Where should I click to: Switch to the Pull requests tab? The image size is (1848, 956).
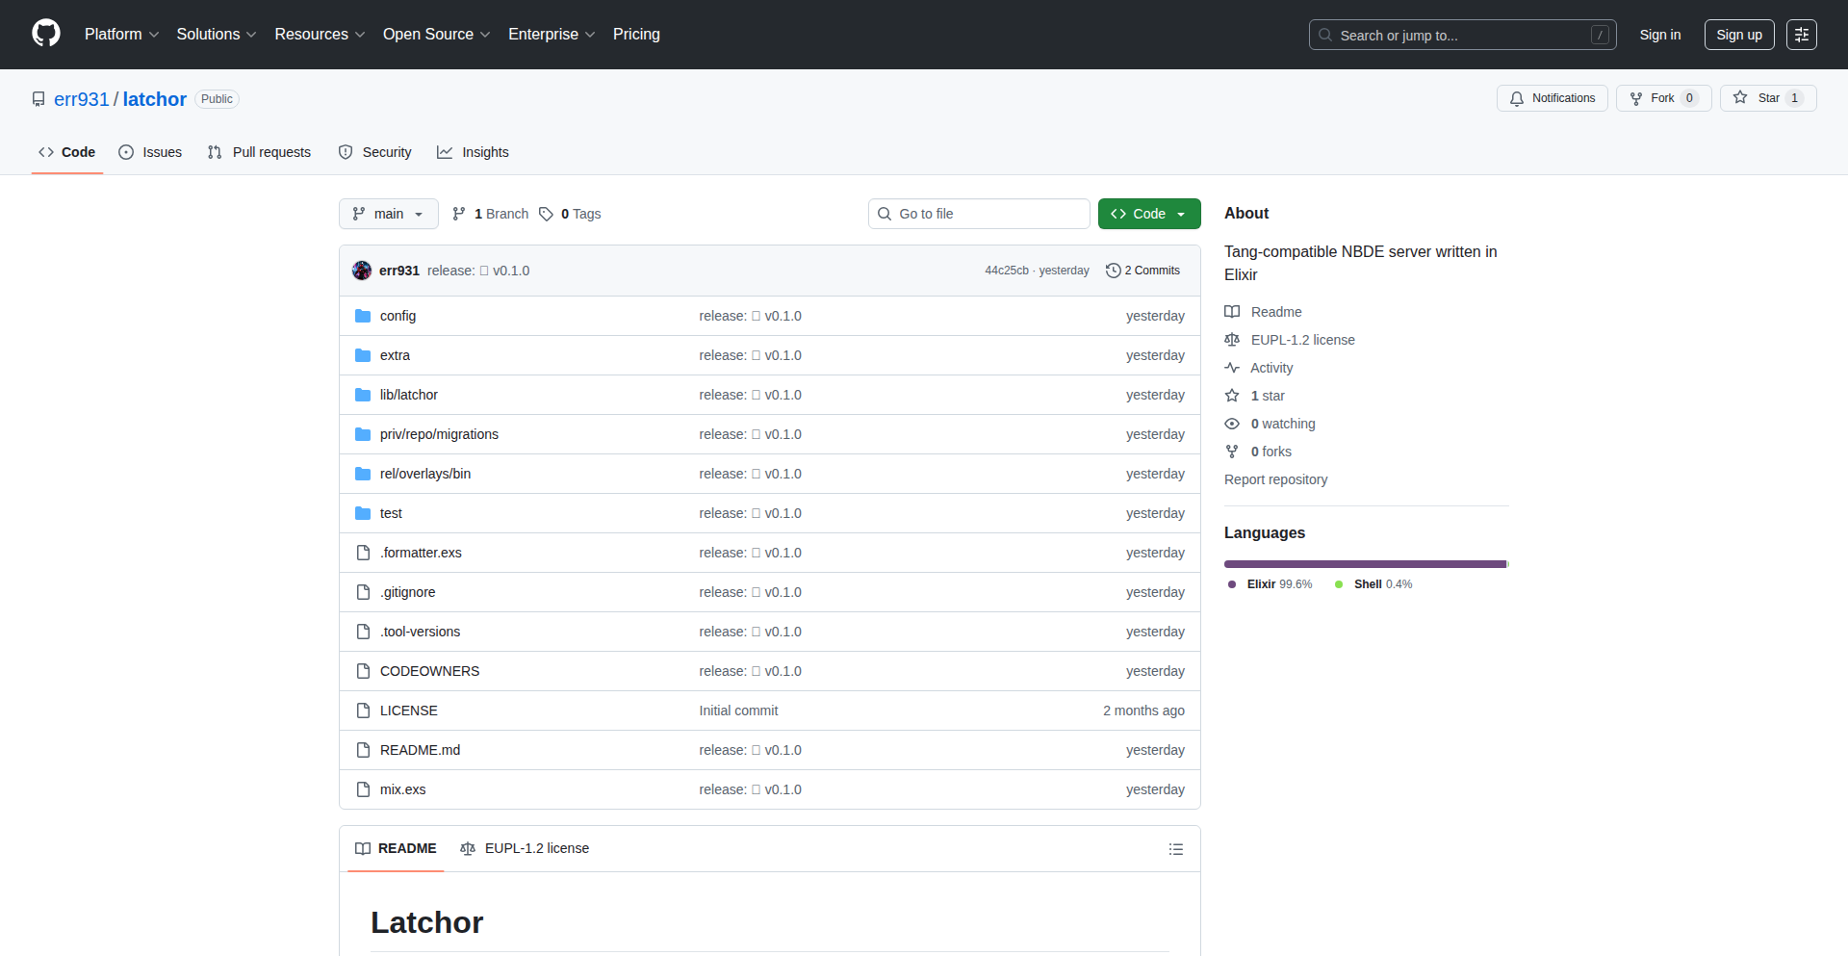260,152
